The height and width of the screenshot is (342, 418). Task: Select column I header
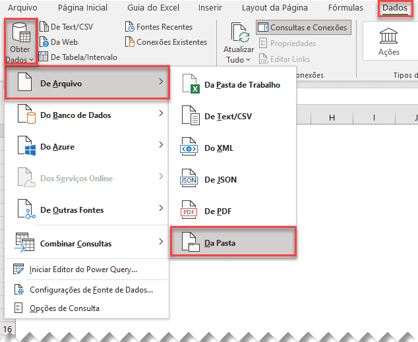click(374, 117)
